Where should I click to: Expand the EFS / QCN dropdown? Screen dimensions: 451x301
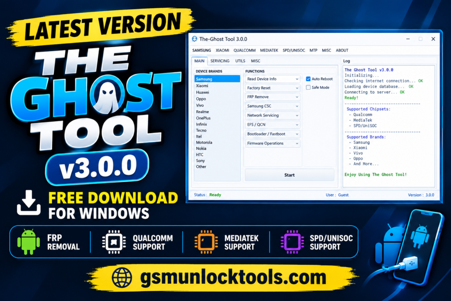[272, 125]
